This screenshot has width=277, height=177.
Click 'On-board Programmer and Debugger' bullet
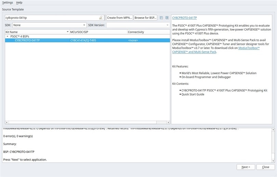click(x=206, y=77)
